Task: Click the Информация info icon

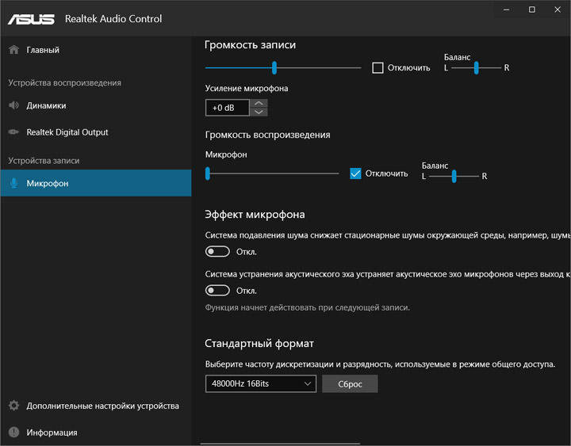Action: 13,433
